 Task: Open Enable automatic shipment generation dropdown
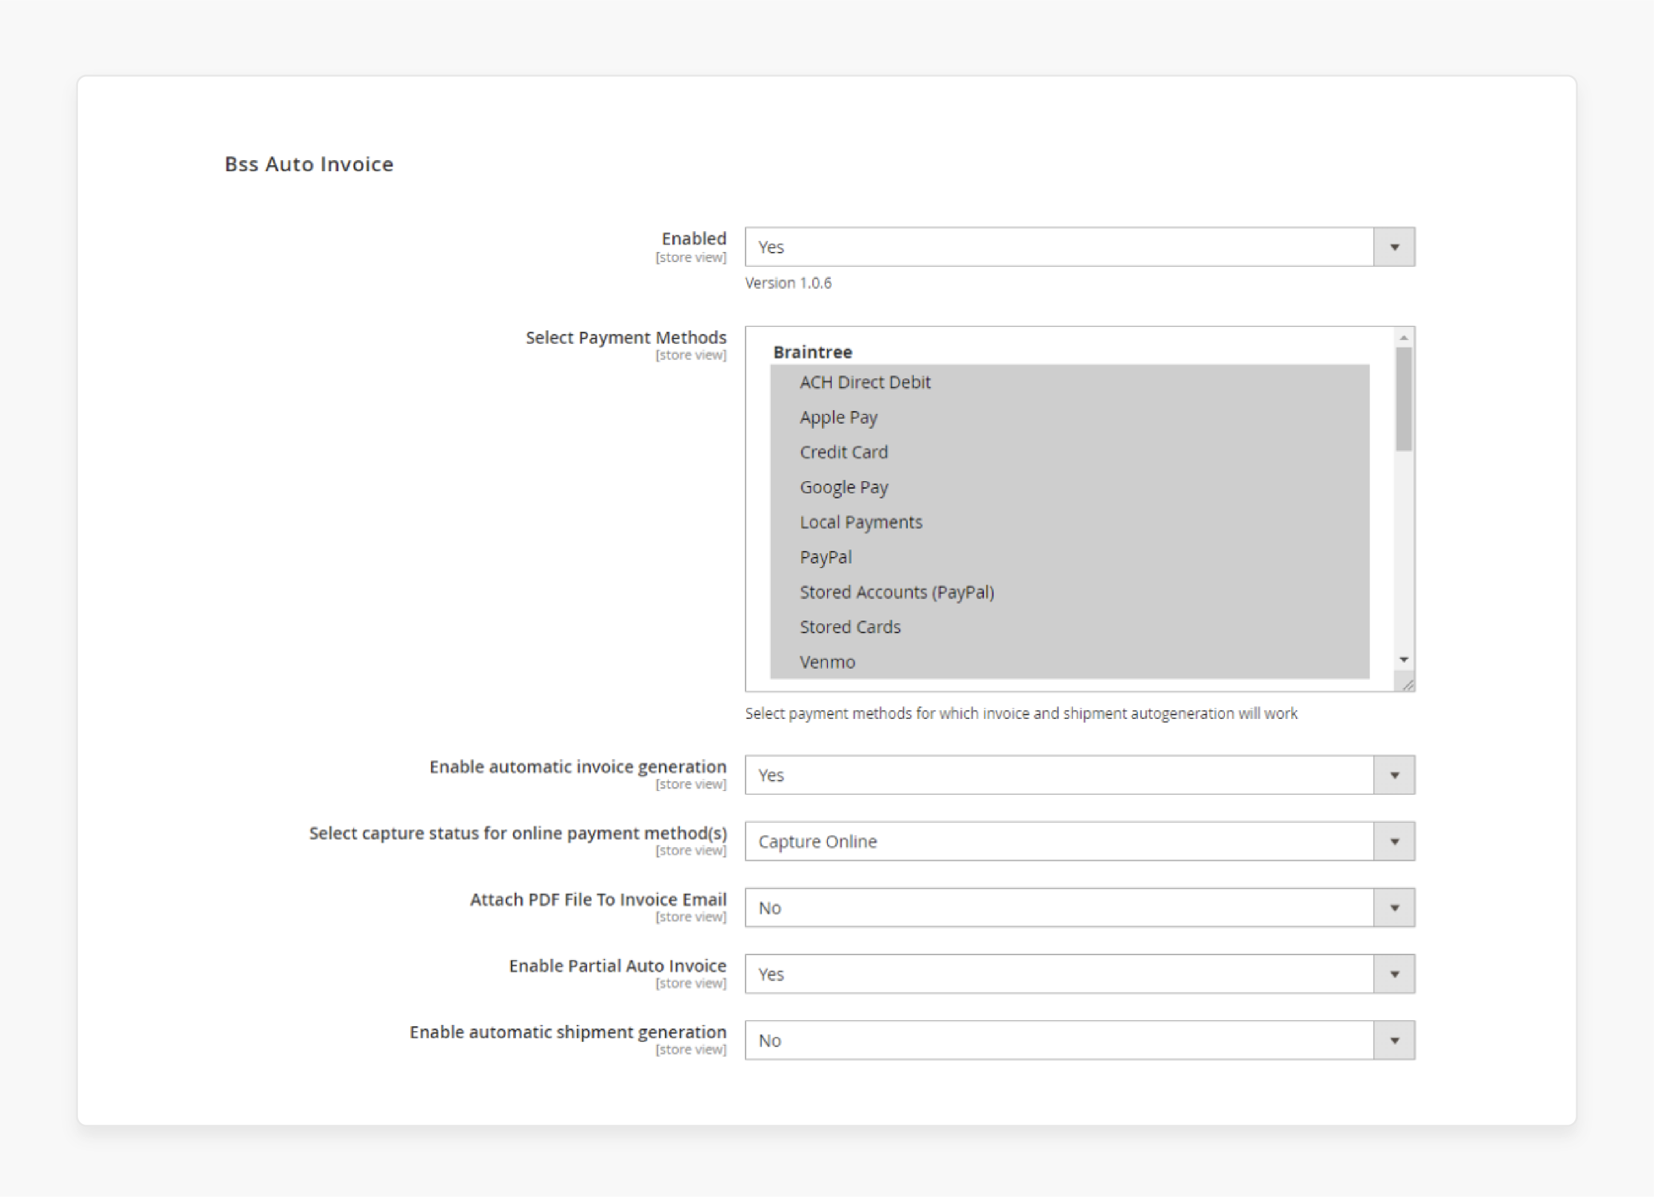click(1079, 1040)
